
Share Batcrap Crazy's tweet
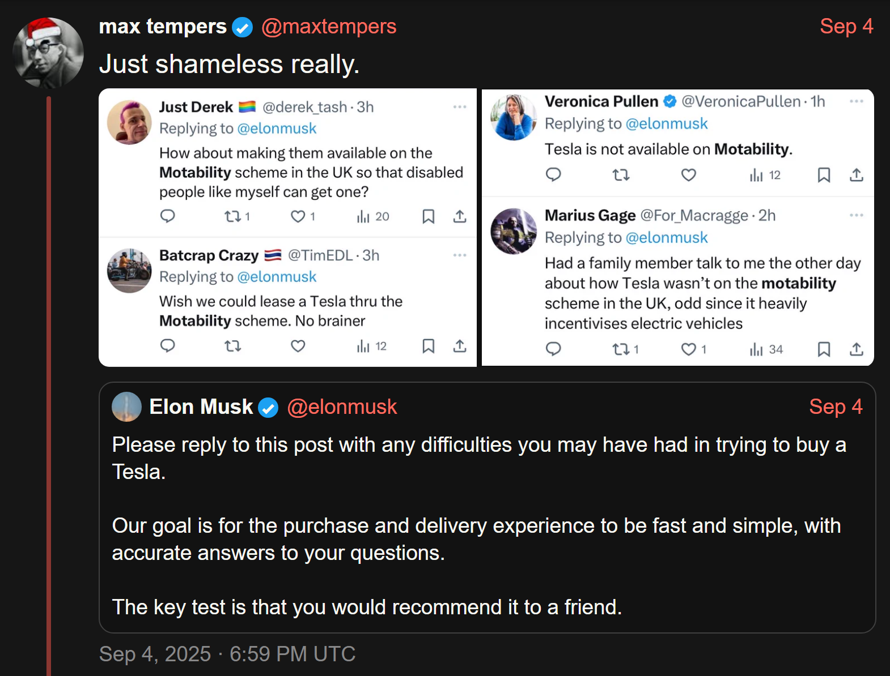460,346
